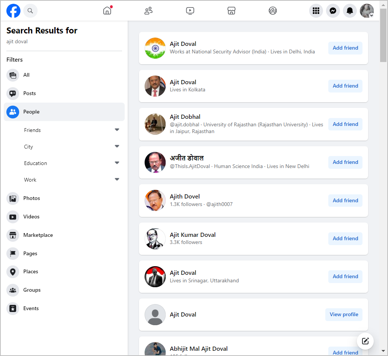Open अजीत डोवाल profile name link
The width and height of the screenshot is (388, 356).
[x=187, y=158]
